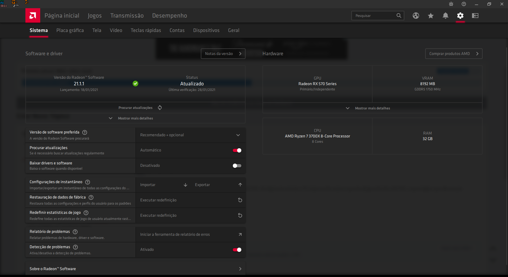Click the bug report icon in title bar
Image resolution: width=508 pixels, height=277 pixels.
(x=451, y=4)
